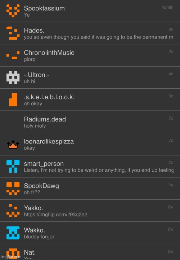Open the Nat. conversation

90,252
